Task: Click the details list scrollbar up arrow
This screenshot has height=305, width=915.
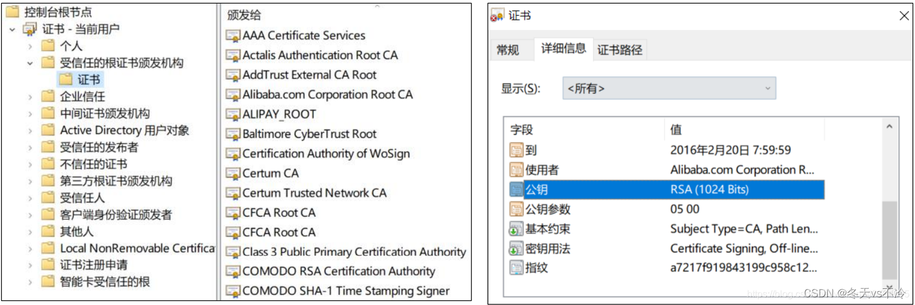Action: point(889,127)
